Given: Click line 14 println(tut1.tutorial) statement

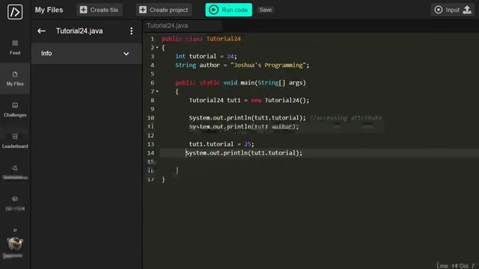Looking at the screenshot, I should tap(244, 152).
